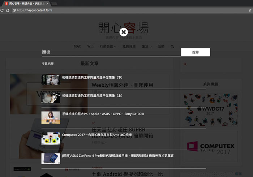
Task: Reload the page with the refresh icon
Action: (x=2, y=10)
